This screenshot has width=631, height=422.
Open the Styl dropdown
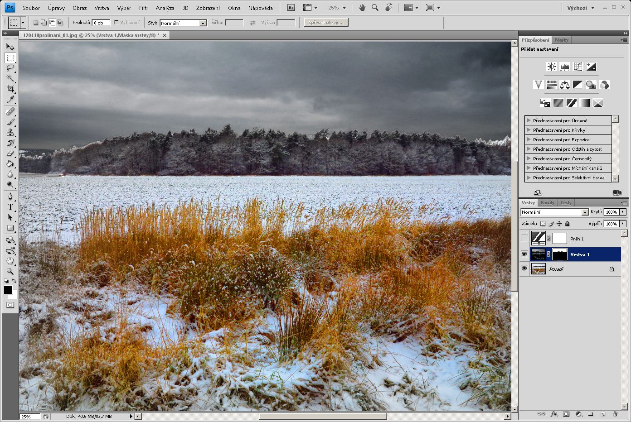pos(203,23)
